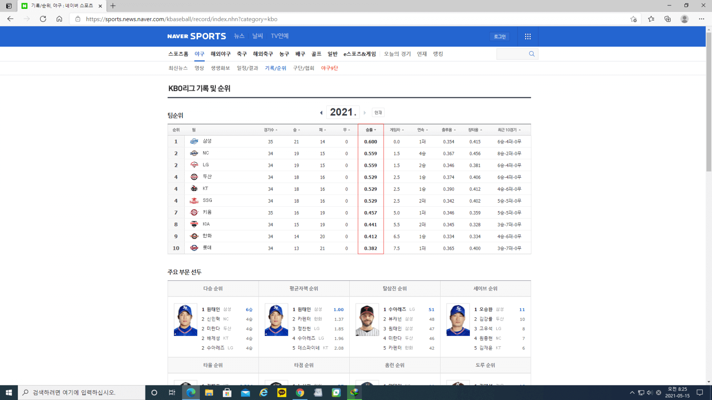
Task: Click the sports search input field
Action: [512, 54]
